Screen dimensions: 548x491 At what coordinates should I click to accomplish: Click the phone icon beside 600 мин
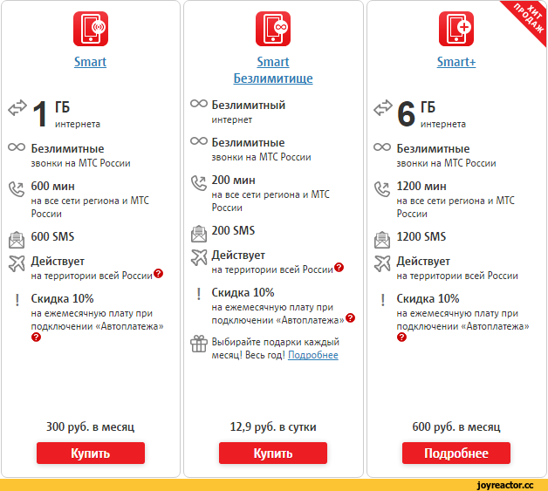[17, 189]
